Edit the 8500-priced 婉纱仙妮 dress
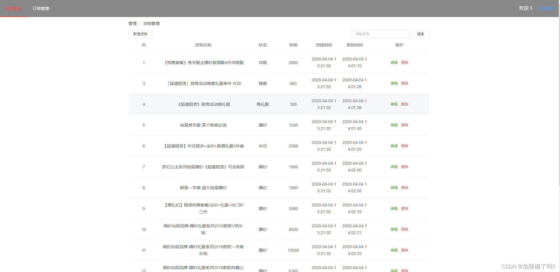Screen dimensions: 560x272 tap(394, 229)
